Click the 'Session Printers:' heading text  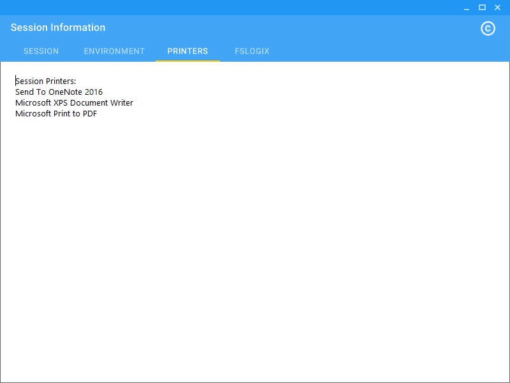coord(45,81)
